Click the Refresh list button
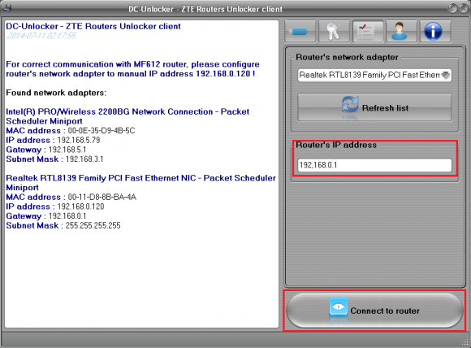Screen dimensions: 471x348 [374, 107]
